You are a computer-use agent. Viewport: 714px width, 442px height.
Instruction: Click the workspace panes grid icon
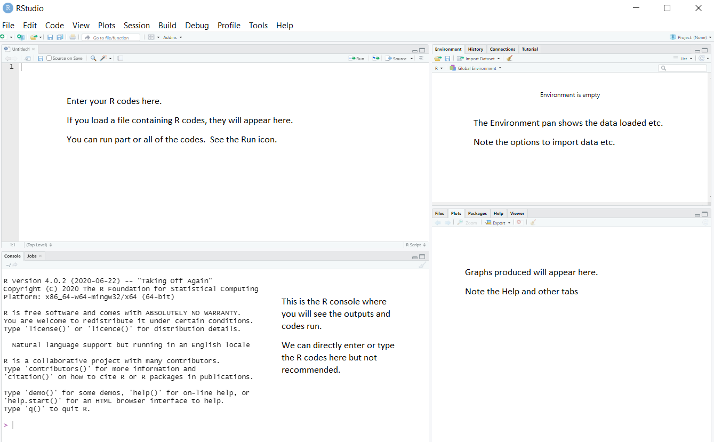(151, 37)
